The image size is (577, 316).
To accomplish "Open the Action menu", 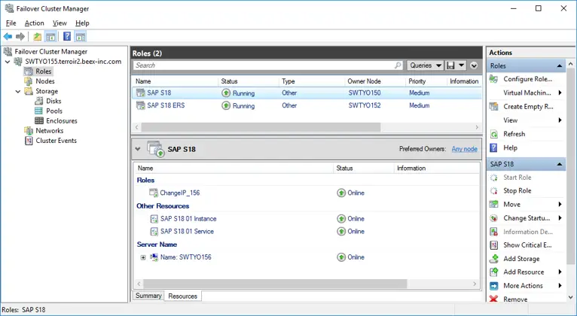I will coord(34,23).
